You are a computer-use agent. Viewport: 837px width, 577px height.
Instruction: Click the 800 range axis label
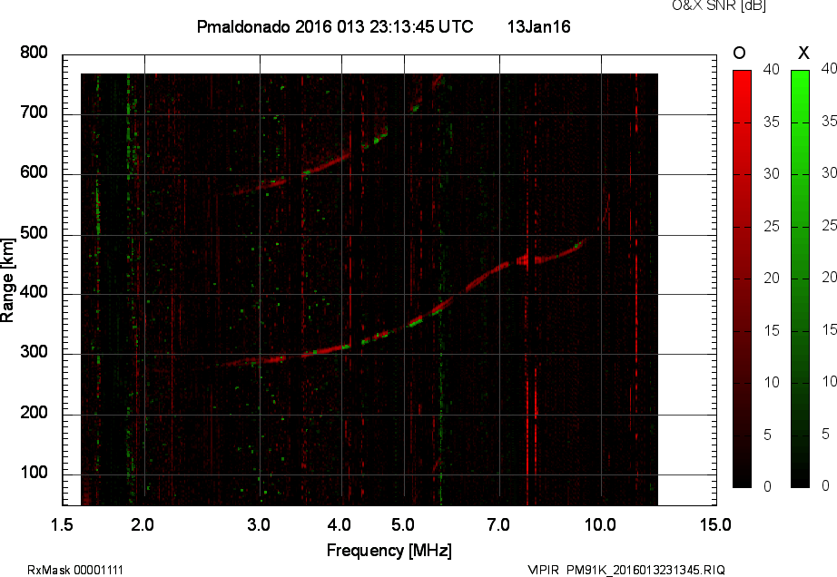34,53
